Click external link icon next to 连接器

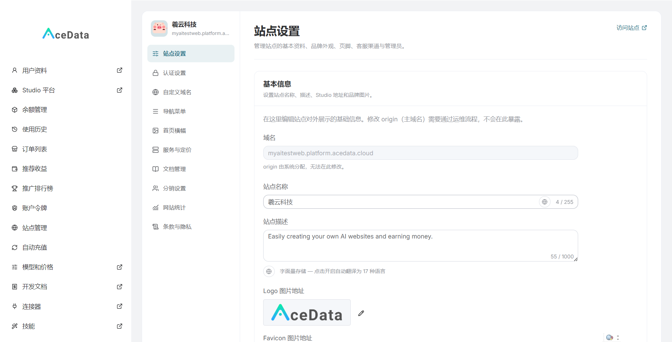[x=119, y=306]
